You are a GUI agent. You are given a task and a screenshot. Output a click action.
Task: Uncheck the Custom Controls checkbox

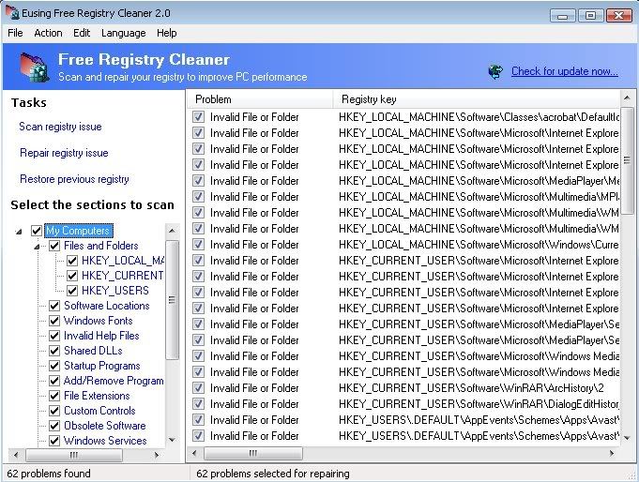pos(54,411)
